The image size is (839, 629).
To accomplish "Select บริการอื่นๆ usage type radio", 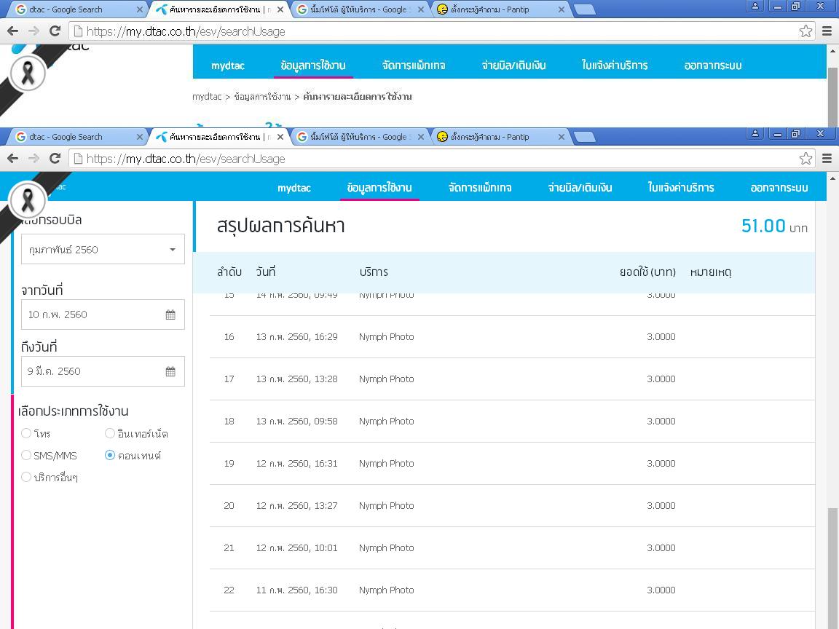I will pyautogui.click(x=26, y=477).
